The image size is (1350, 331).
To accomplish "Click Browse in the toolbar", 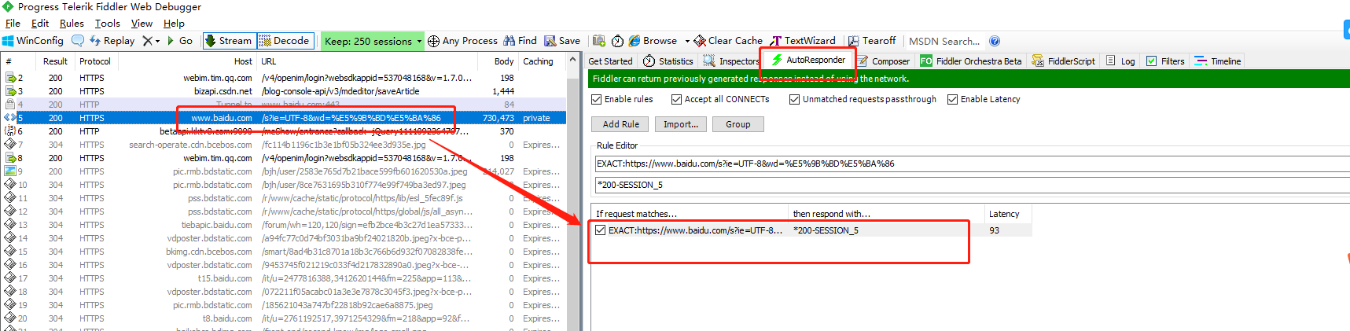I will (x=653, y=41).
